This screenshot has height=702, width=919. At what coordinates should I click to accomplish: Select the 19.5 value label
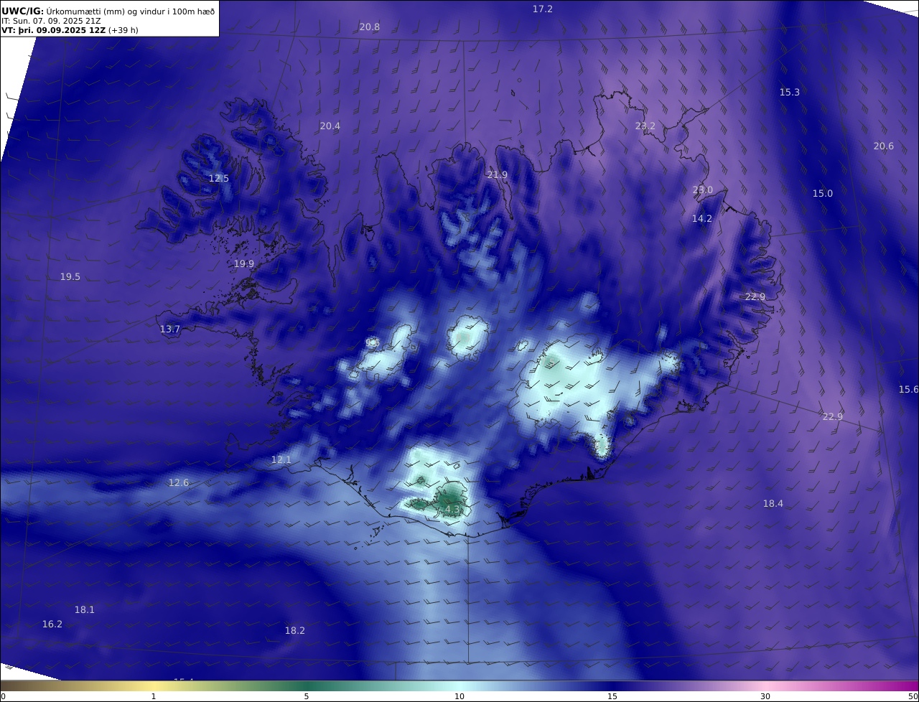click(x=70, y=276)
